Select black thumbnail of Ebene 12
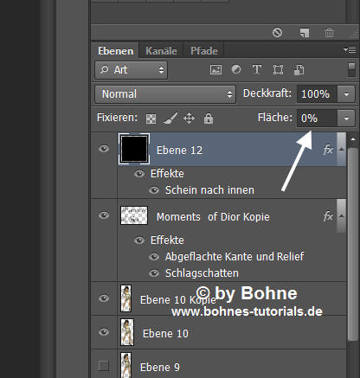This screenshot has width=360, height=378. tap(134, 149)
